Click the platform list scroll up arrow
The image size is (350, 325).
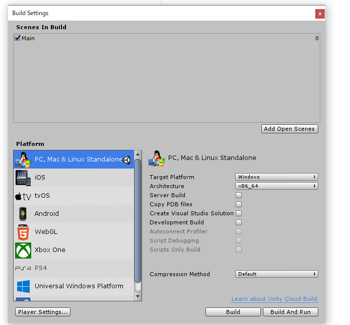pyautogui.click(x=137, y=154)
